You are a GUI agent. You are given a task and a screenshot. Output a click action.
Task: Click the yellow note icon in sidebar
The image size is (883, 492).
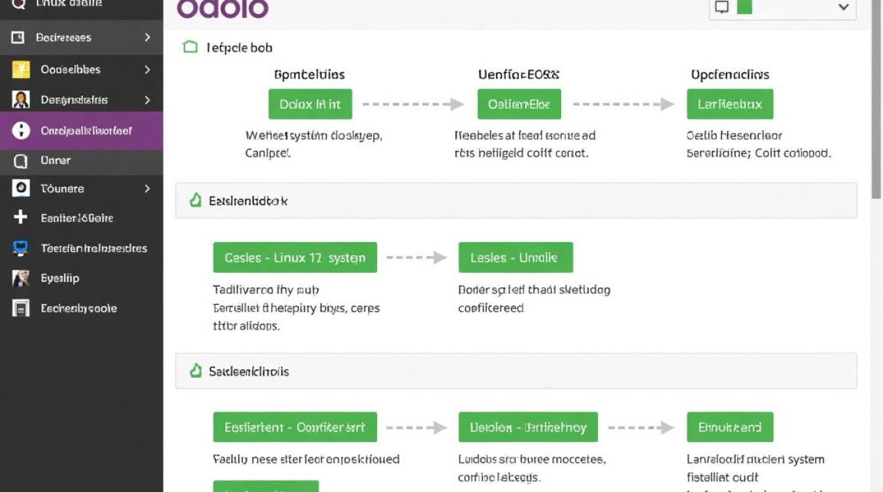[21, 70]
